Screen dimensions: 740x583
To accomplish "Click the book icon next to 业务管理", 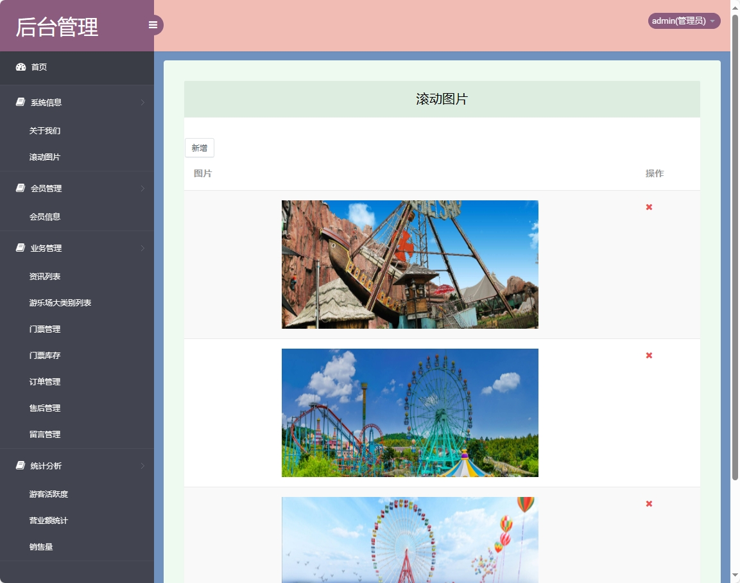I will [21, 248].
